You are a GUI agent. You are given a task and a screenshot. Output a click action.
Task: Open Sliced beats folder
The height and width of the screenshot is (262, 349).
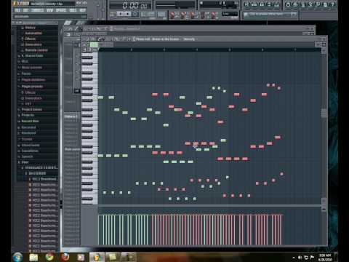click(31, 145)
